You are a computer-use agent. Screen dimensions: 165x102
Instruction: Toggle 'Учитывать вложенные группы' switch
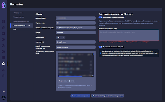click(101, 47)
